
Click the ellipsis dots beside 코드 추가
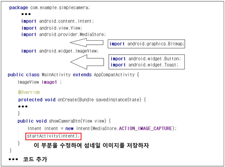pos(13,159)
